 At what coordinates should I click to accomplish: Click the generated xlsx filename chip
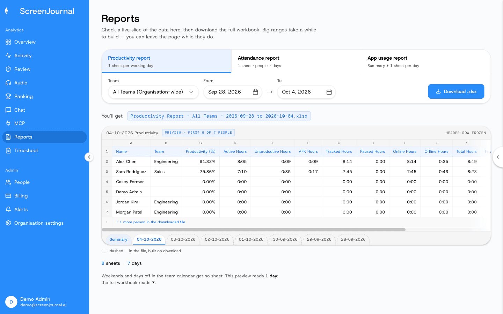pos(219,116)
